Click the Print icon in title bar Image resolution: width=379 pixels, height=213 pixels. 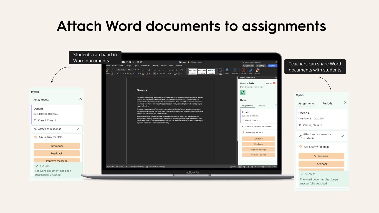click(x=141, y=62)
